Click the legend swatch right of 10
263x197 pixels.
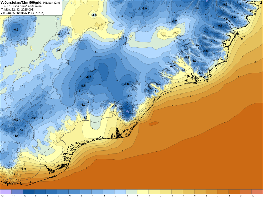point(257,192)
